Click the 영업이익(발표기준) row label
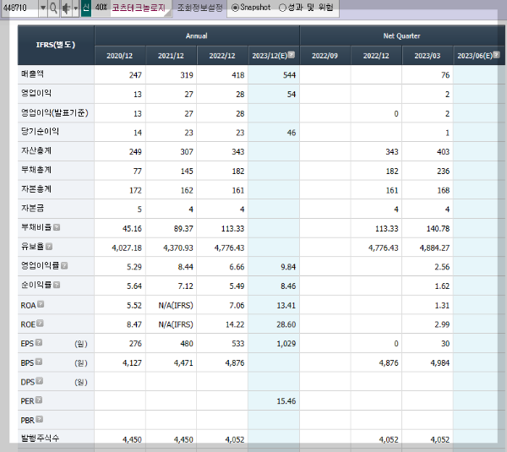507x452 pixels. (x=55, y=112)
